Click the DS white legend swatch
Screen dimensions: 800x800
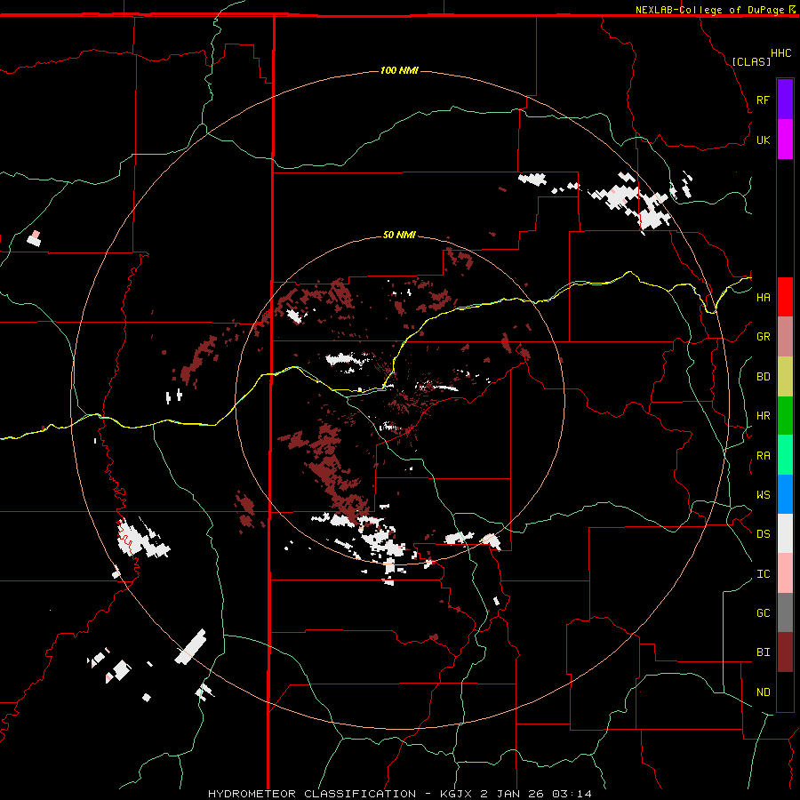point(785,533)
